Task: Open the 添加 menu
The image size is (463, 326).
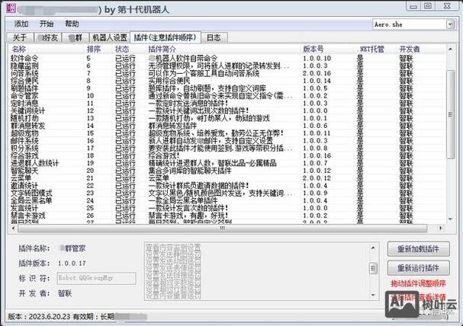Action: [x=21, y=24]
